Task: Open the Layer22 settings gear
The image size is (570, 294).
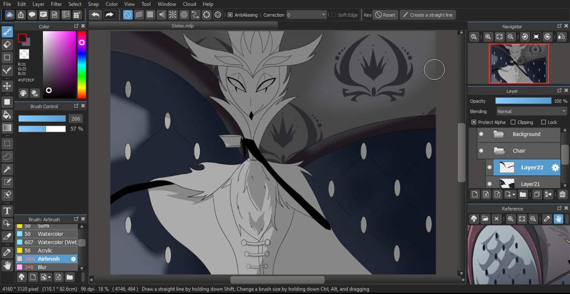Action: [x=555, y=167]
